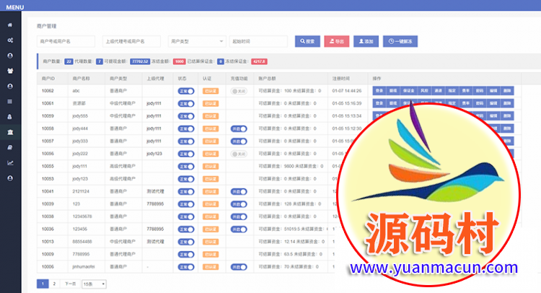Screen dimensions: 541x293
Task: Toggle status switch for merchant 10061
Action: tap(186, 103)
